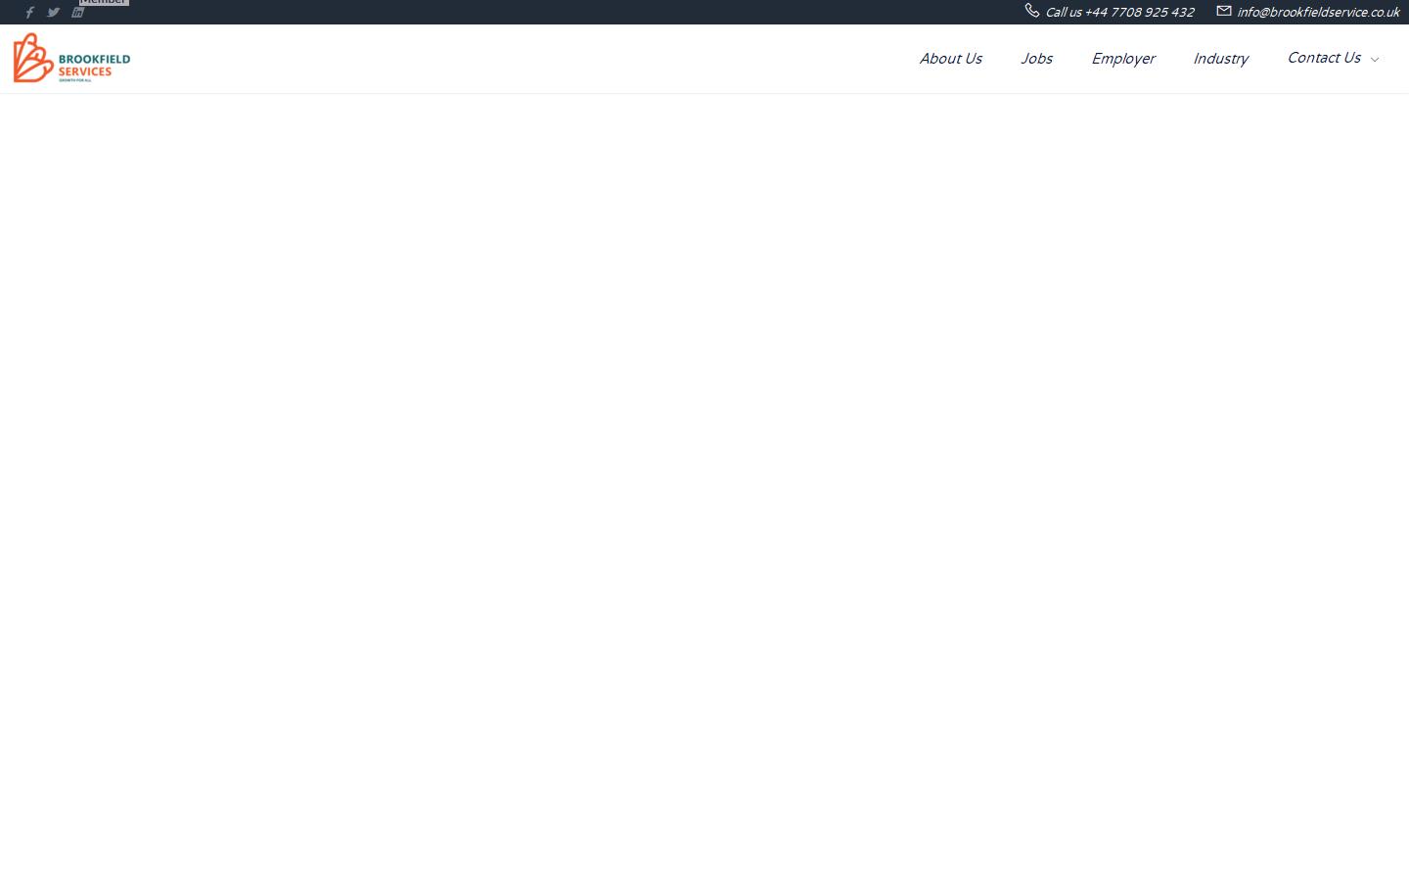Open the Facebook social icon

[x=29, y=13]
